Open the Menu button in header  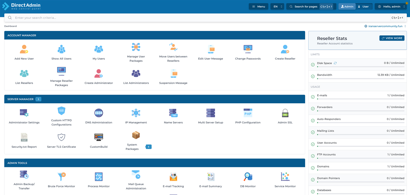(x=259, y=6)
